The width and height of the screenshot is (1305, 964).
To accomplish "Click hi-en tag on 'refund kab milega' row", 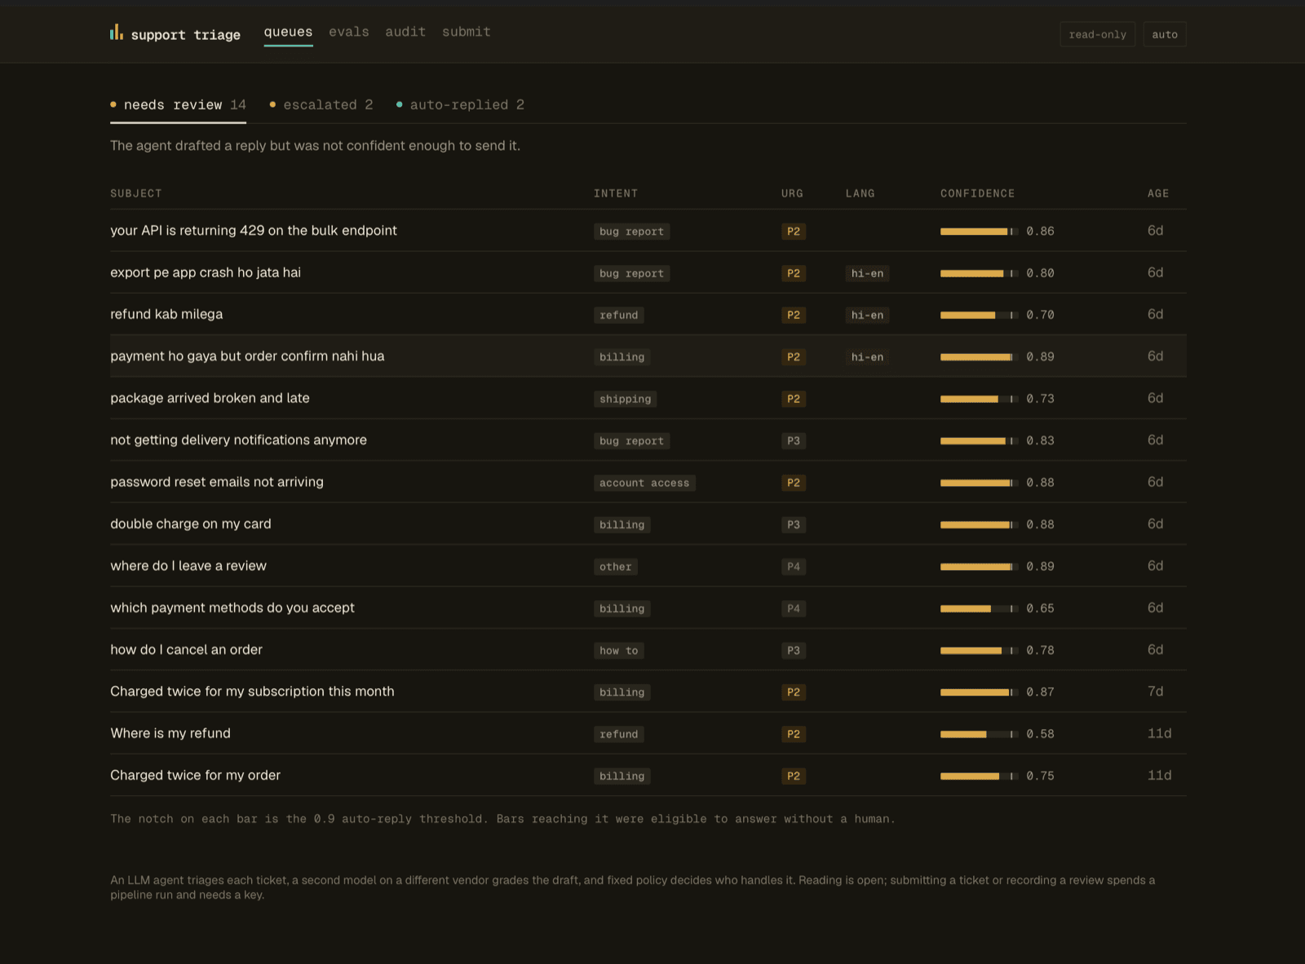I will click(868, 315).
